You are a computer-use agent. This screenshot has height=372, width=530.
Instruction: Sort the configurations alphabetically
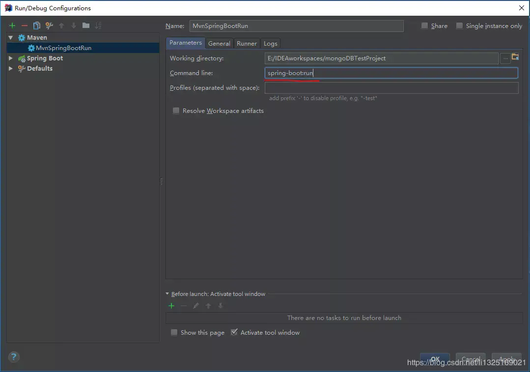[x=98, y=26]
